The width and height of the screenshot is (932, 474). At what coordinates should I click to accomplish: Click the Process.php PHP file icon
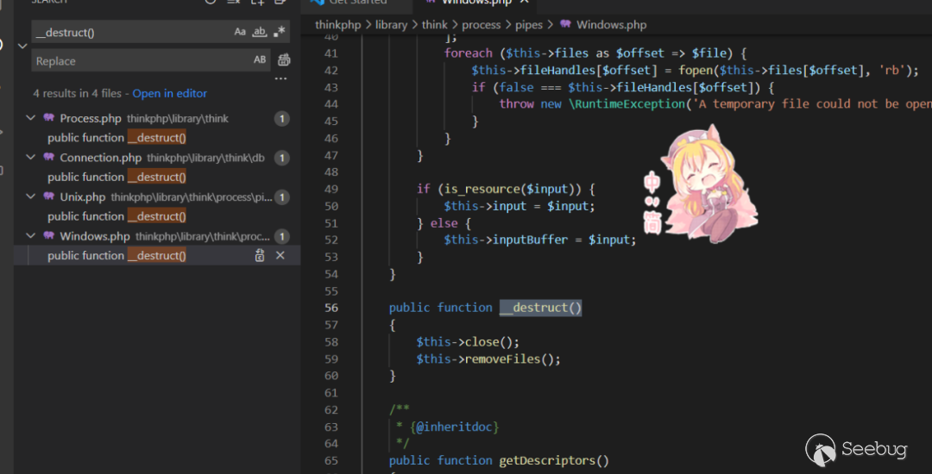[x=48, y=118]
